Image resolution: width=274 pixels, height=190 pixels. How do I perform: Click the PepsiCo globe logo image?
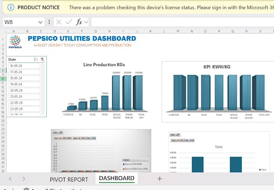(15, 41)
